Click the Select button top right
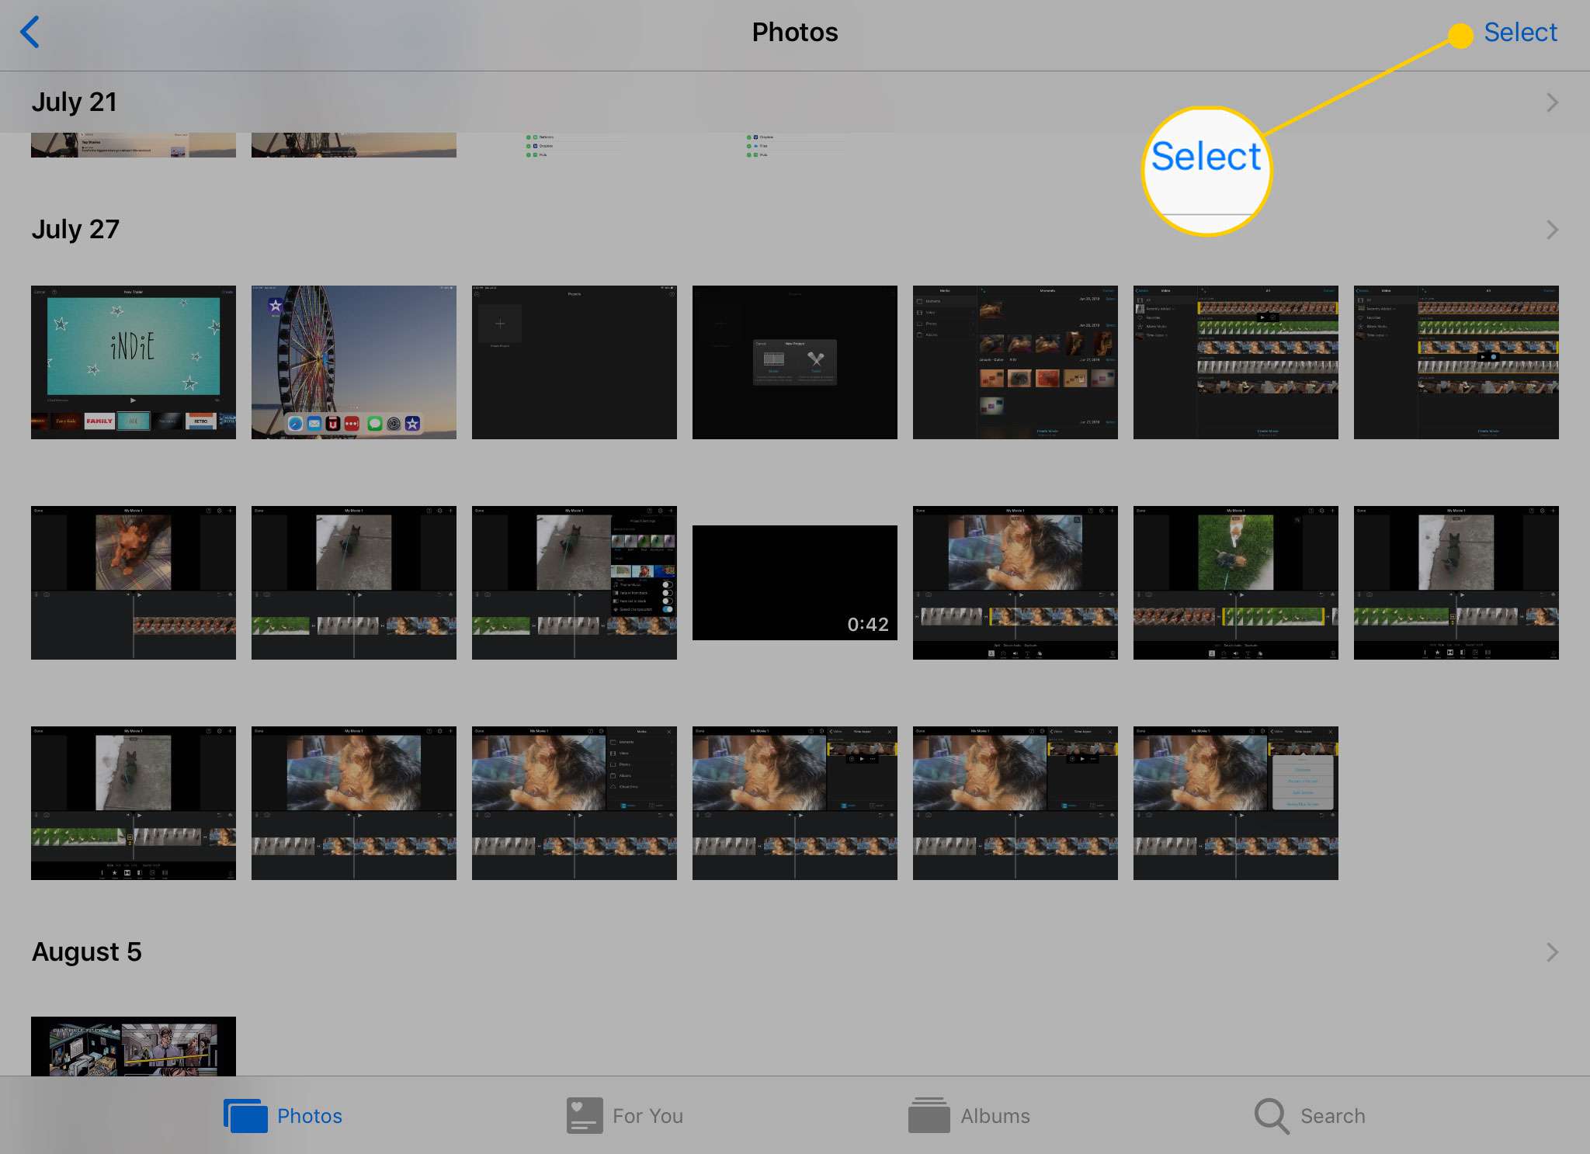Screen dimensions: 1590x1154 (x=1522, y=33)
